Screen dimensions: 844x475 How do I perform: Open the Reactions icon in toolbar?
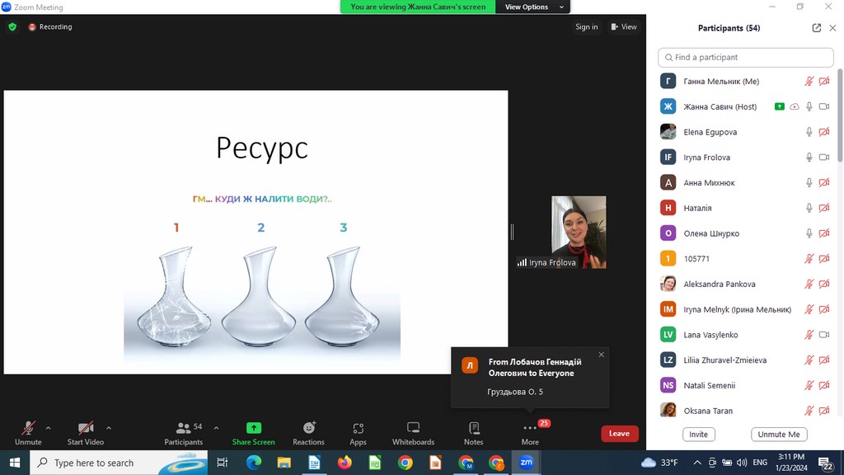308,428
